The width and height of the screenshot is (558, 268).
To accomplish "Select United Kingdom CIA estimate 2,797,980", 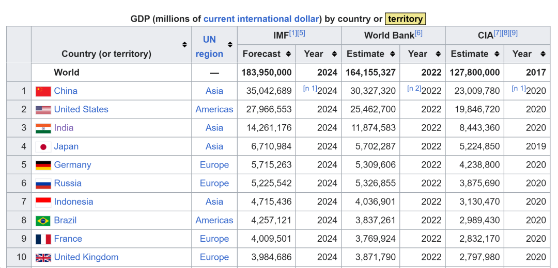I will (x=479, y=257).
